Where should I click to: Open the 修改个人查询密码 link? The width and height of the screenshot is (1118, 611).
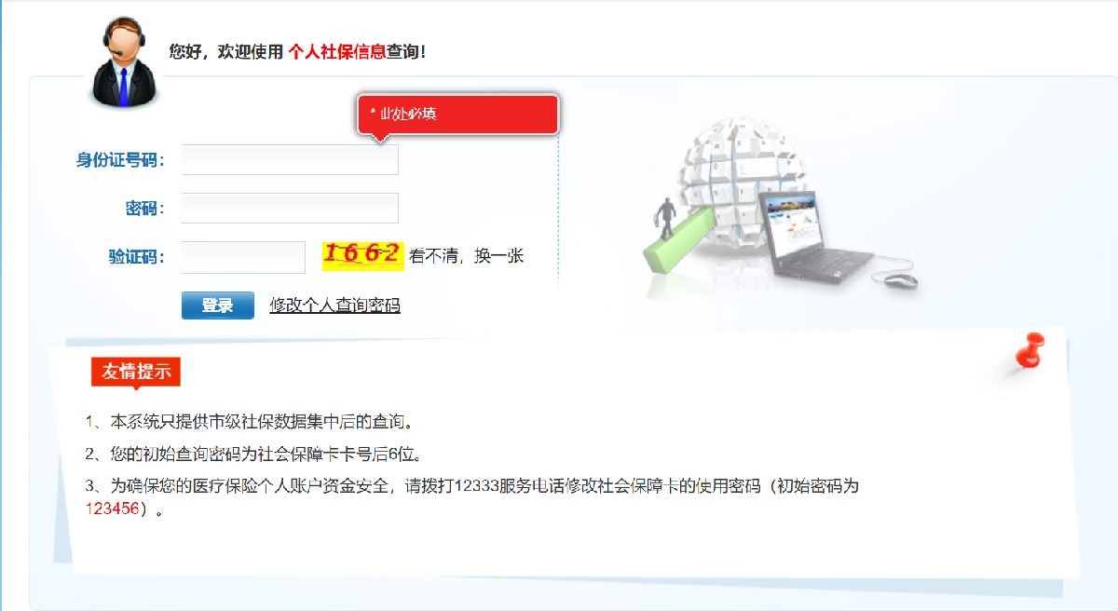tap(334, 305)
